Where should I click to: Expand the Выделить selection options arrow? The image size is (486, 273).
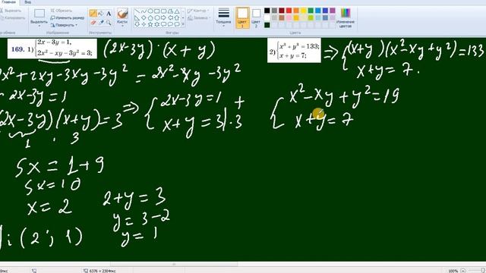[39, 26]
